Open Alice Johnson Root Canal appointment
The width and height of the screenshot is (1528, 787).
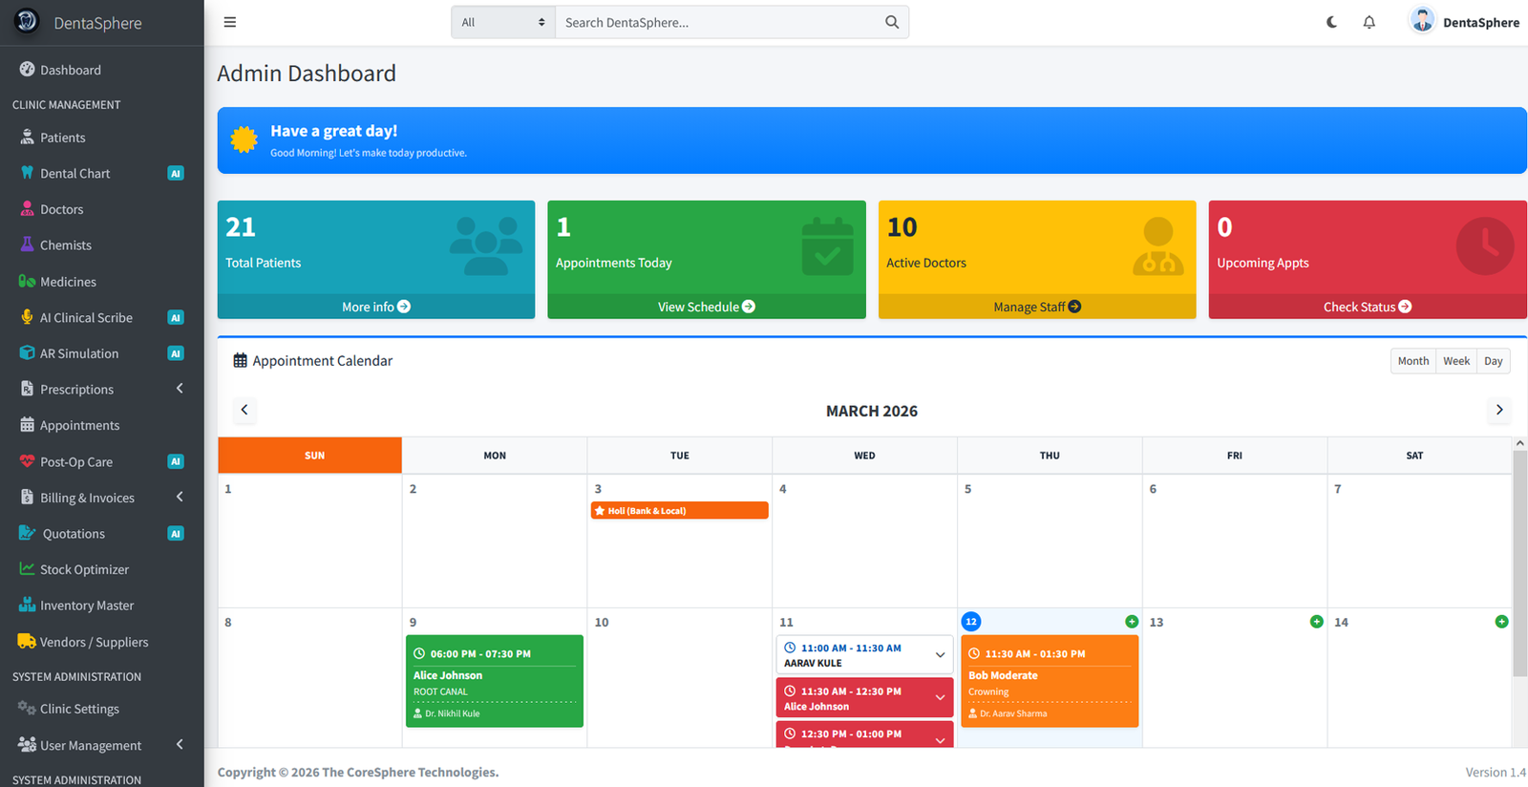(495, 681)
